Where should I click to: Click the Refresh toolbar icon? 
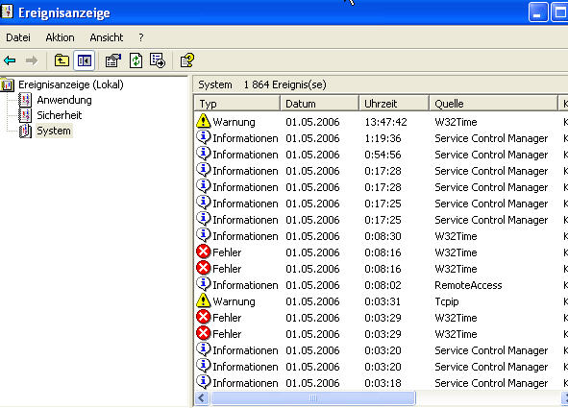pos(136,60)
